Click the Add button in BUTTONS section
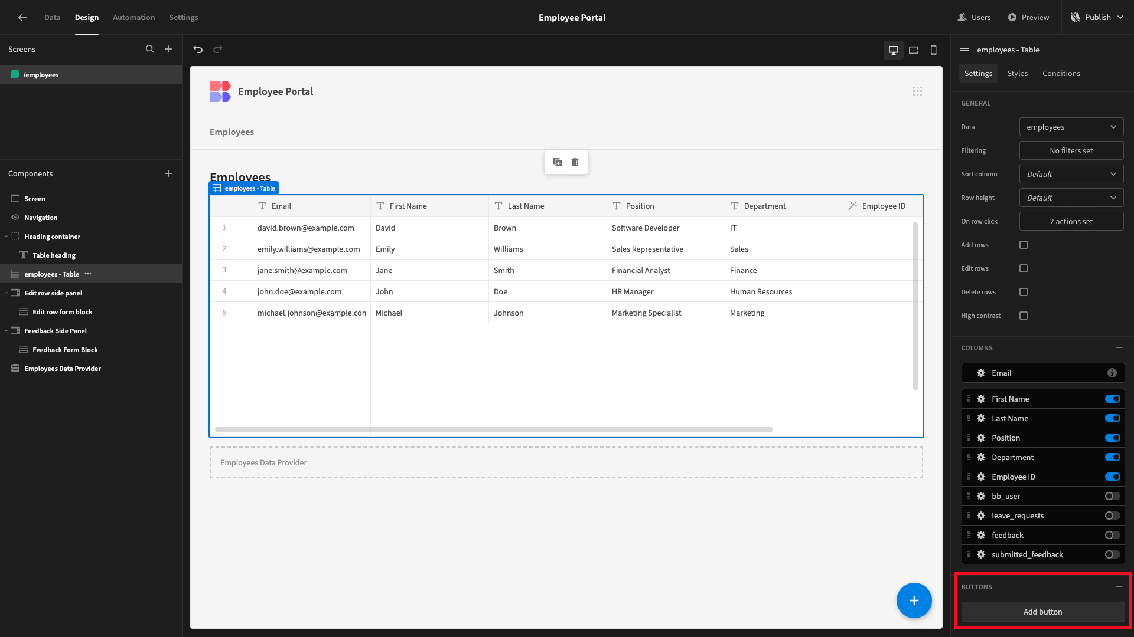The height and width of the screenshot is (637, 1134). (x=1043, y=611)
